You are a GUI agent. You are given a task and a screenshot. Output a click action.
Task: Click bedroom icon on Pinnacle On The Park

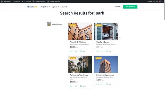click(x=71, y=51)
